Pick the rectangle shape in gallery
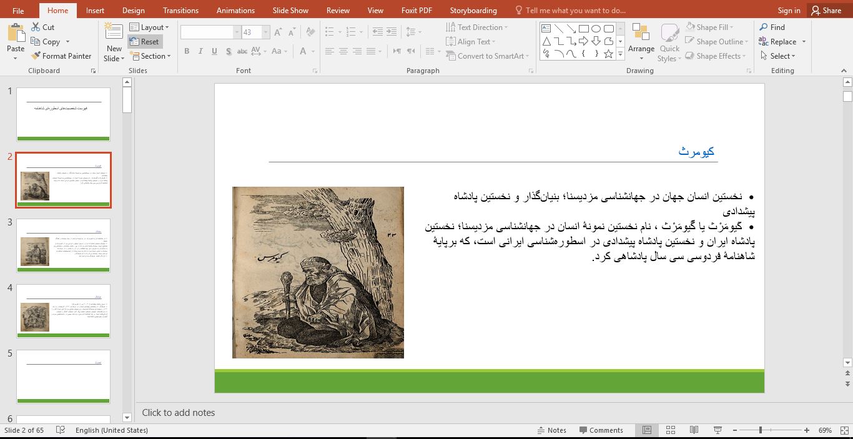The width and height of the screenshot is (853, 439). pos(583,29)
